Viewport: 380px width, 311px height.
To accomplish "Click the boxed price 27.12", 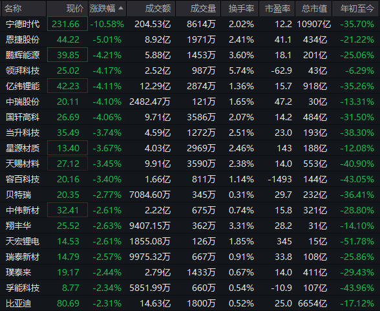I will coord(67,164).
